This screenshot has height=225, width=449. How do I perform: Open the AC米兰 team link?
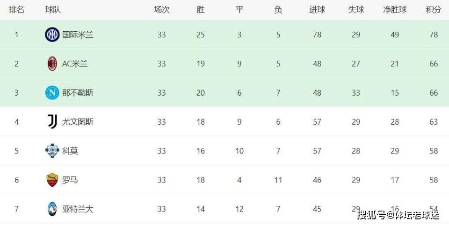[x=75, y=64]
